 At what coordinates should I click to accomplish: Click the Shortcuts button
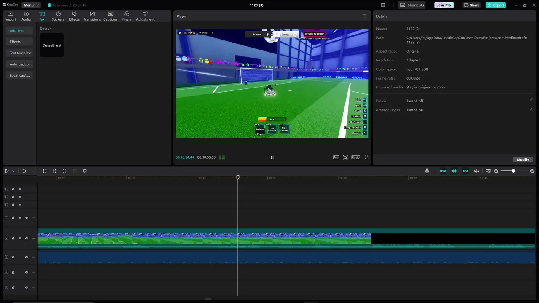pos(412,5)
